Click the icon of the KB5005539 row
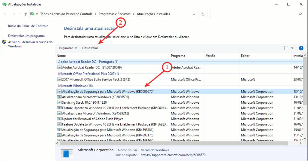This screenshot has width=308, height=161. (x=59, y=97)
